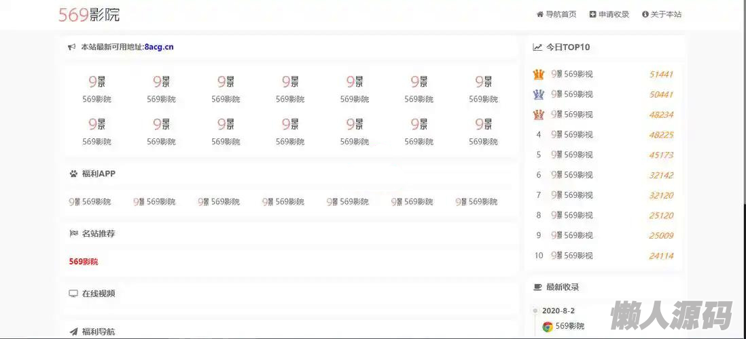Click the info icon beside 关于本站

[645, 14]
